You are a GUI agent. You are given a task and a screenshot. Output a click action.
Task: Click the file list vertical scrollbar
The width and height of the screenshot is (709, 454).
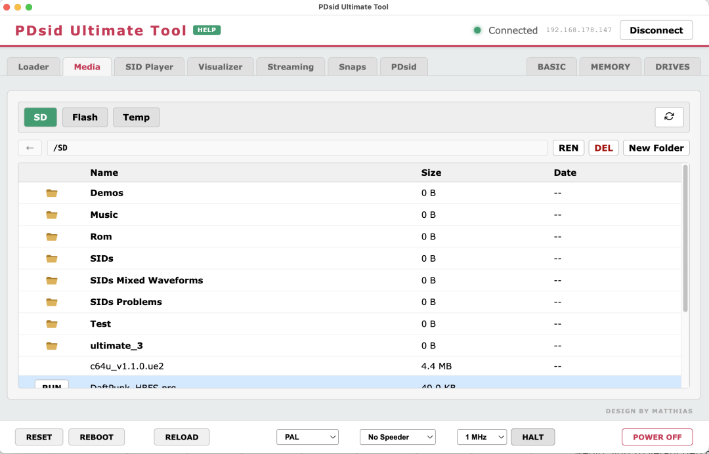point(685,239)
